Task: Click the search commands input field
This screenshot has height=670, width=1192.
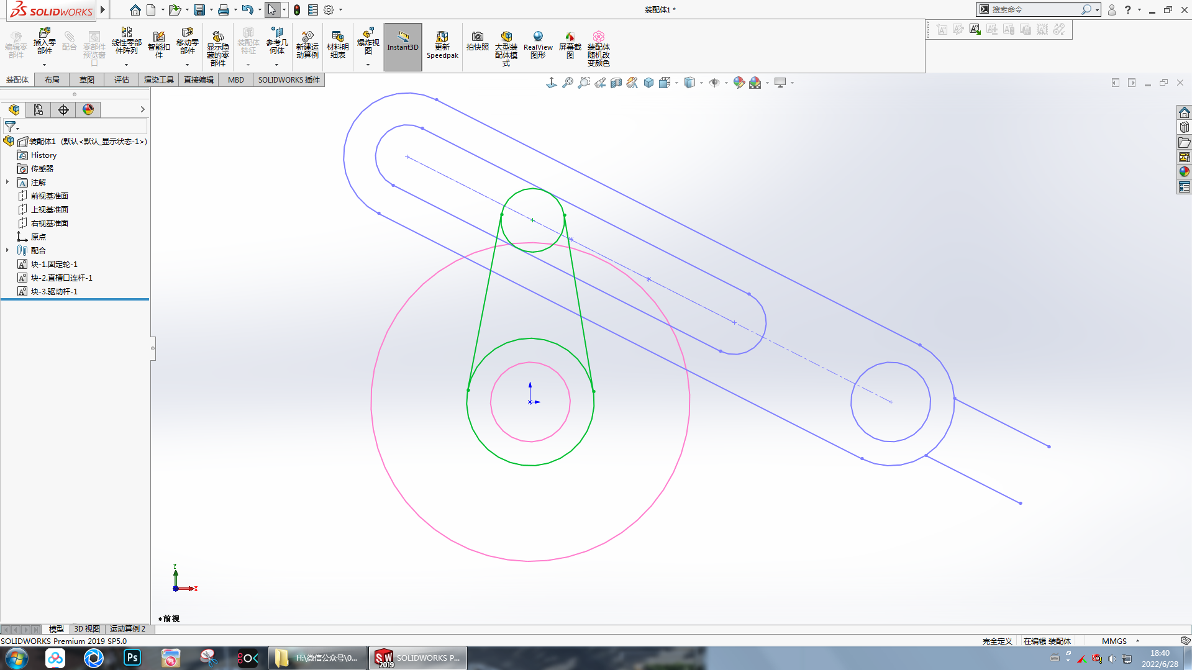Action: pyautogui.click(x=1035, y=9)
